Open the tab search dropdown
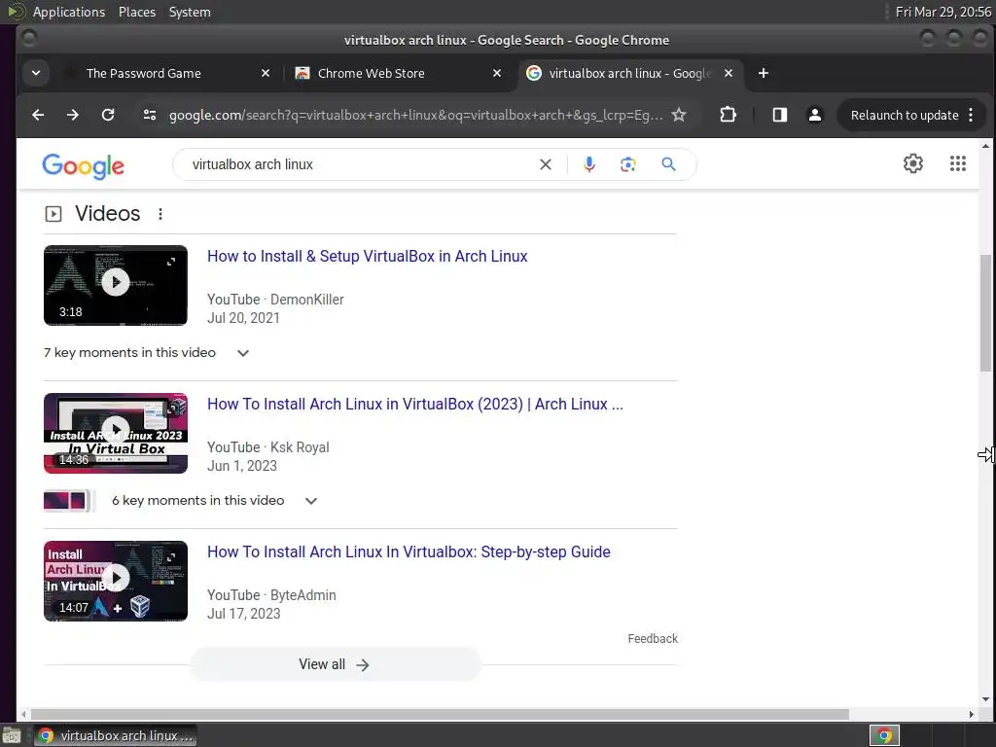This screenshot has width=996, height=747. [36, 73]
